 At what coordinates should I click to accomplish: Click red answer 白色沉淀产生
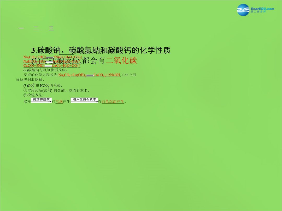tap(113, 102)
